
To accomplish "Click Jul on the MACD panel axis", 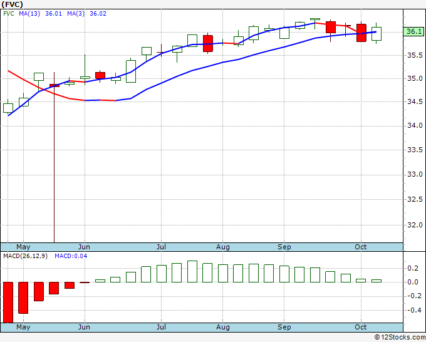I will click(x=161, y=327).
